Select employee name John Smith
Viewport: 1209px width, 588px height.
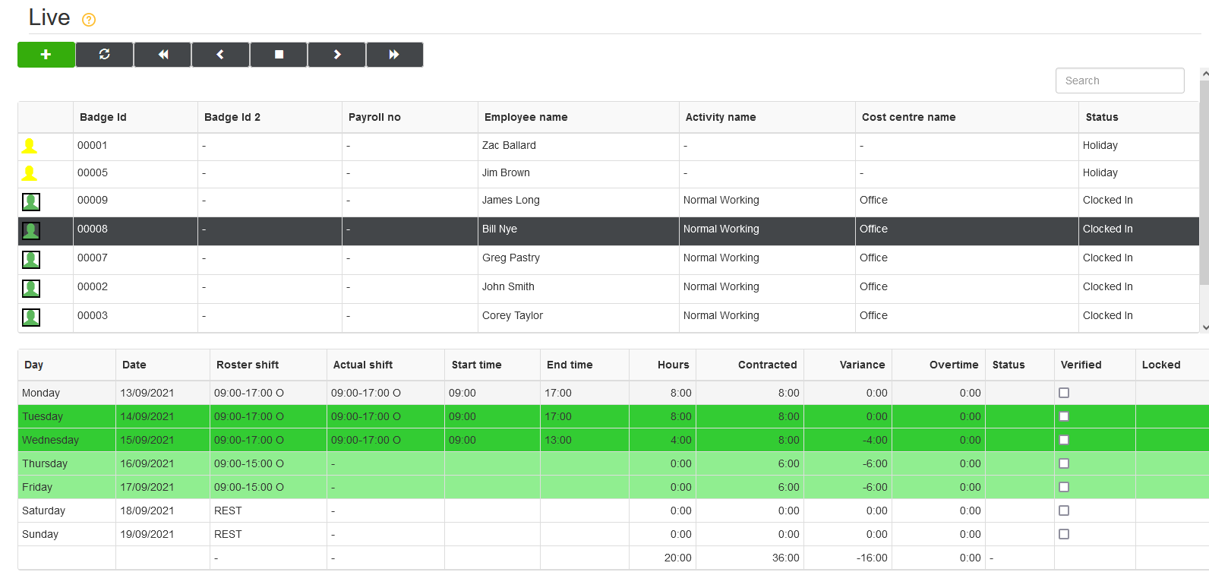[508, 286]
